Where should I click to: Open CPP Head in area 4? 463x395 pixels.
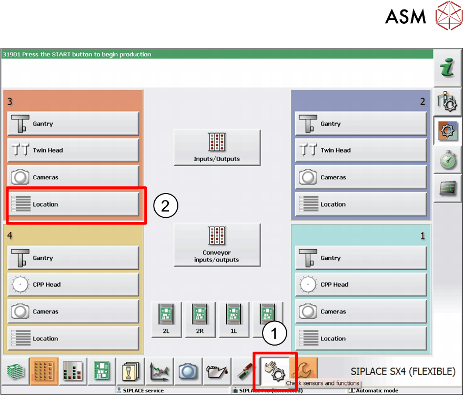click(73, 285)
